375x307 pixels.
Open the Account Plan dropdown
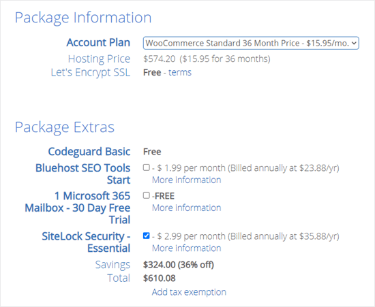click(251, 43)
